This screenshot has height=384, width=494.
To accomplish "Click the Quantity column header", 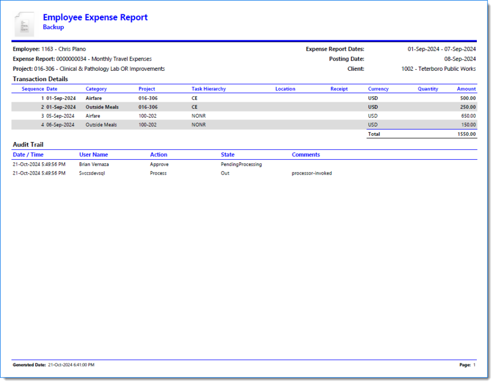I will pyautogui.click(x=428, y=89).
